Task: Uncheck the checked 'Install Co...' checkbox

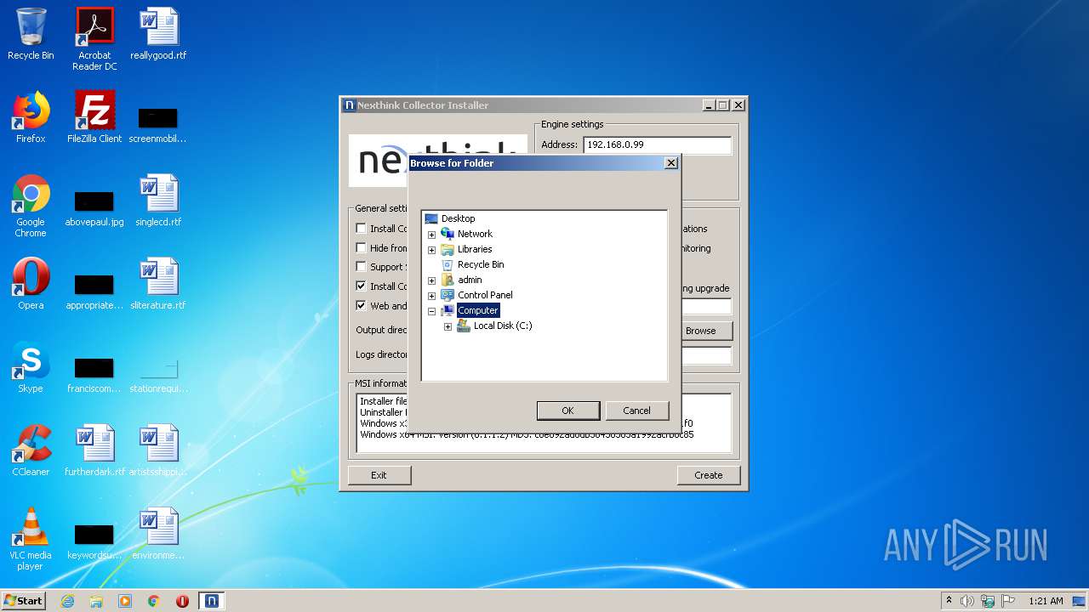Action: [x=361, y=286]
